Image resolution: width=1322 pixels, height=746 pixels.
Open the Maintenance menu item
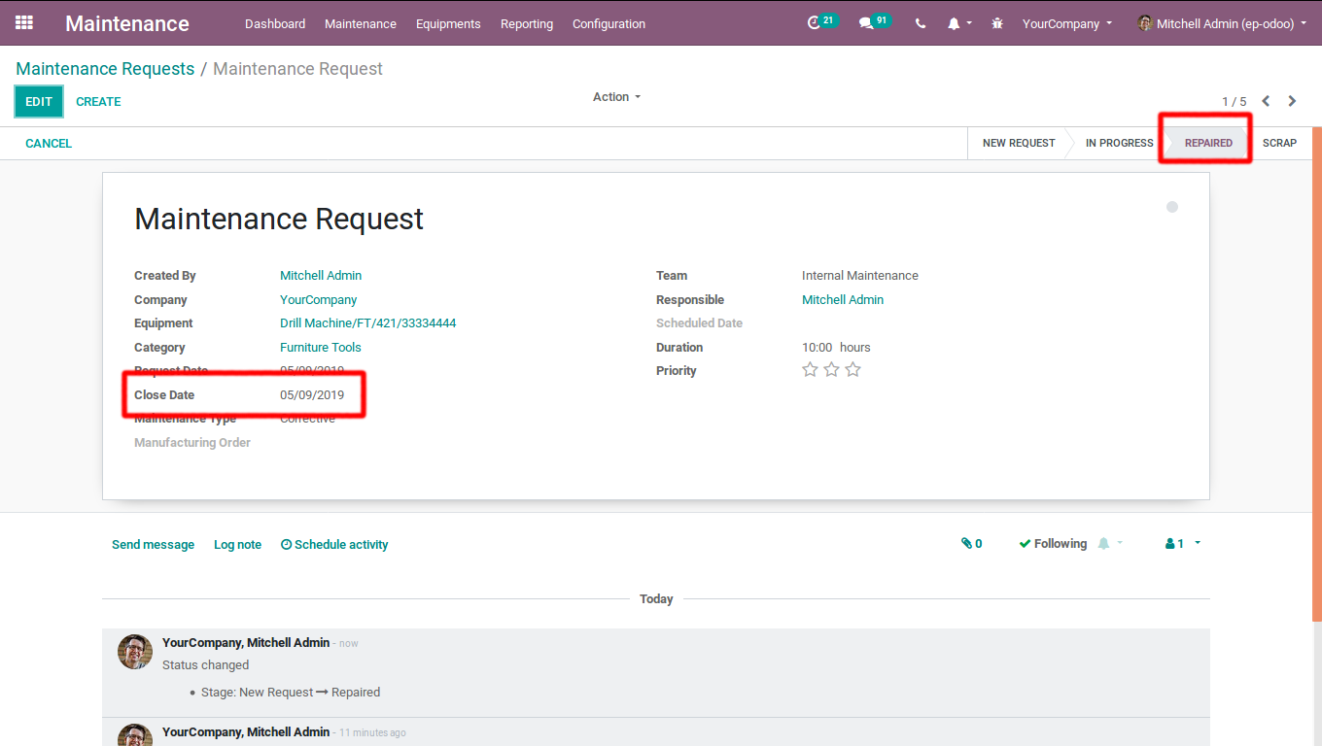point(361,23)
